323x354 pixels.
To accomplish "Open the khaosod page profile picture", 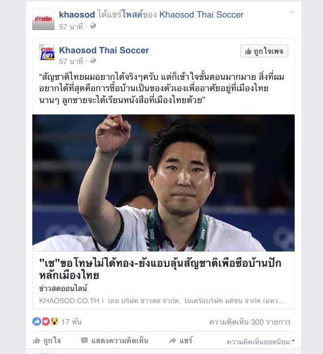I will coord(44,19).
